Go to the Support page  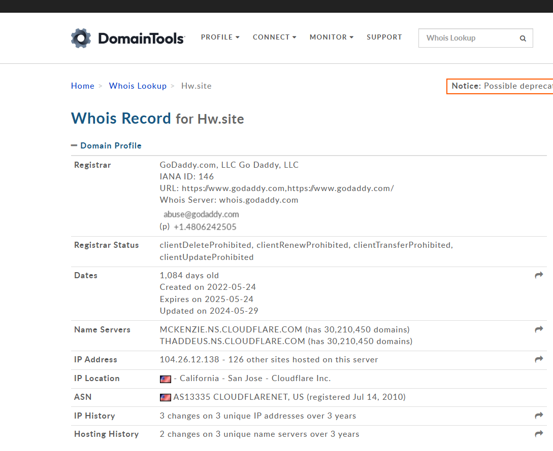point(384,37)
